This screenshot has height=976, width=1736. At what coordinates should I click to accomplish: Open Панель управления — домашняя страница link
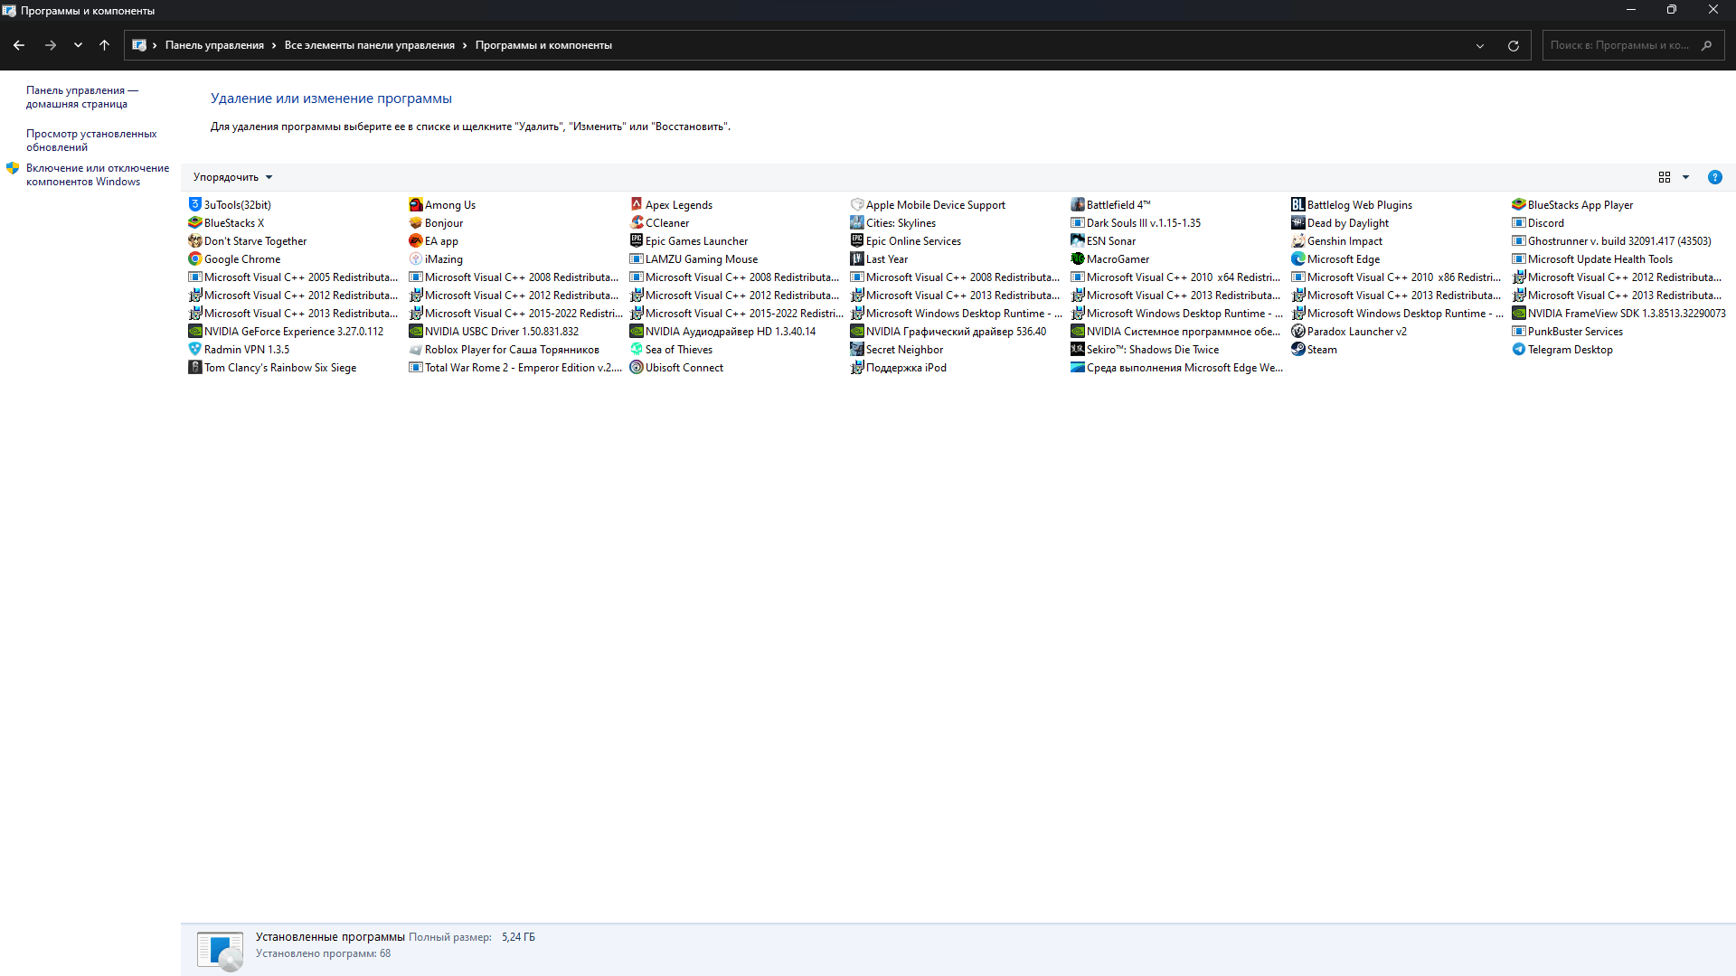coord(82,97)
